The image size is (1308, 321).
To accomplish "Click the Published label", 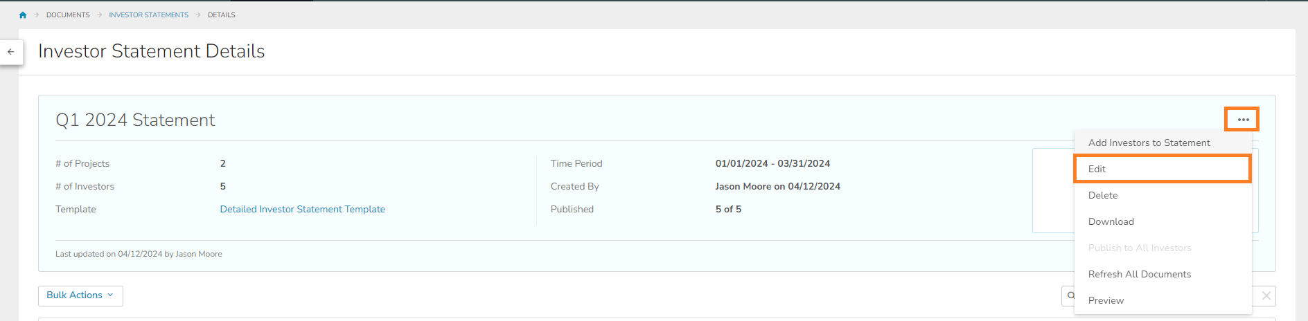I will coord(572,209).
